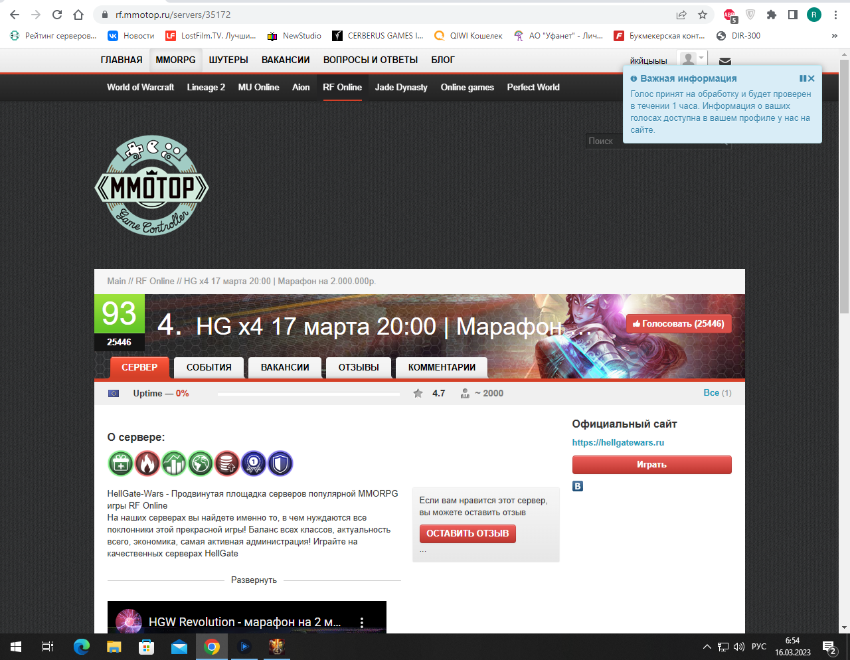This screenshot has width=850, height=660.
Task: Click the Все (1) link
Action: [x=717, y=392]
